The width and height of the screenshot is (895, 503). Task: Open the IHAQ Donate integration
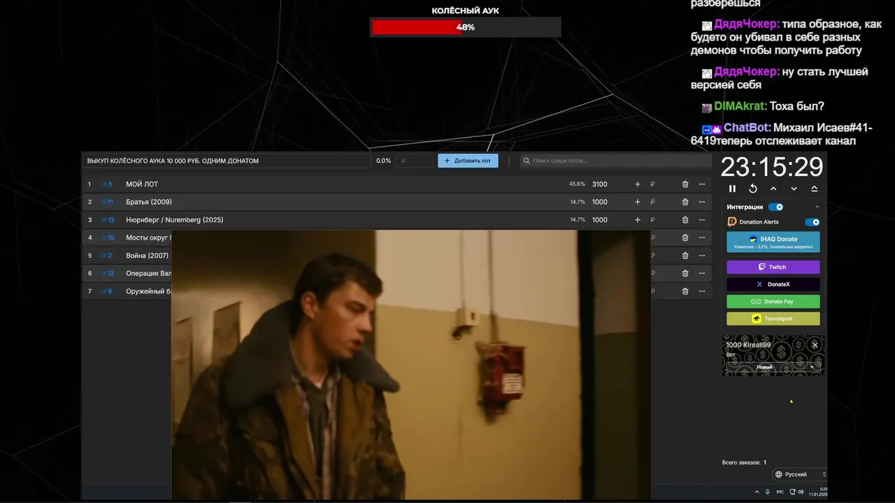click(x=773, y=242)
